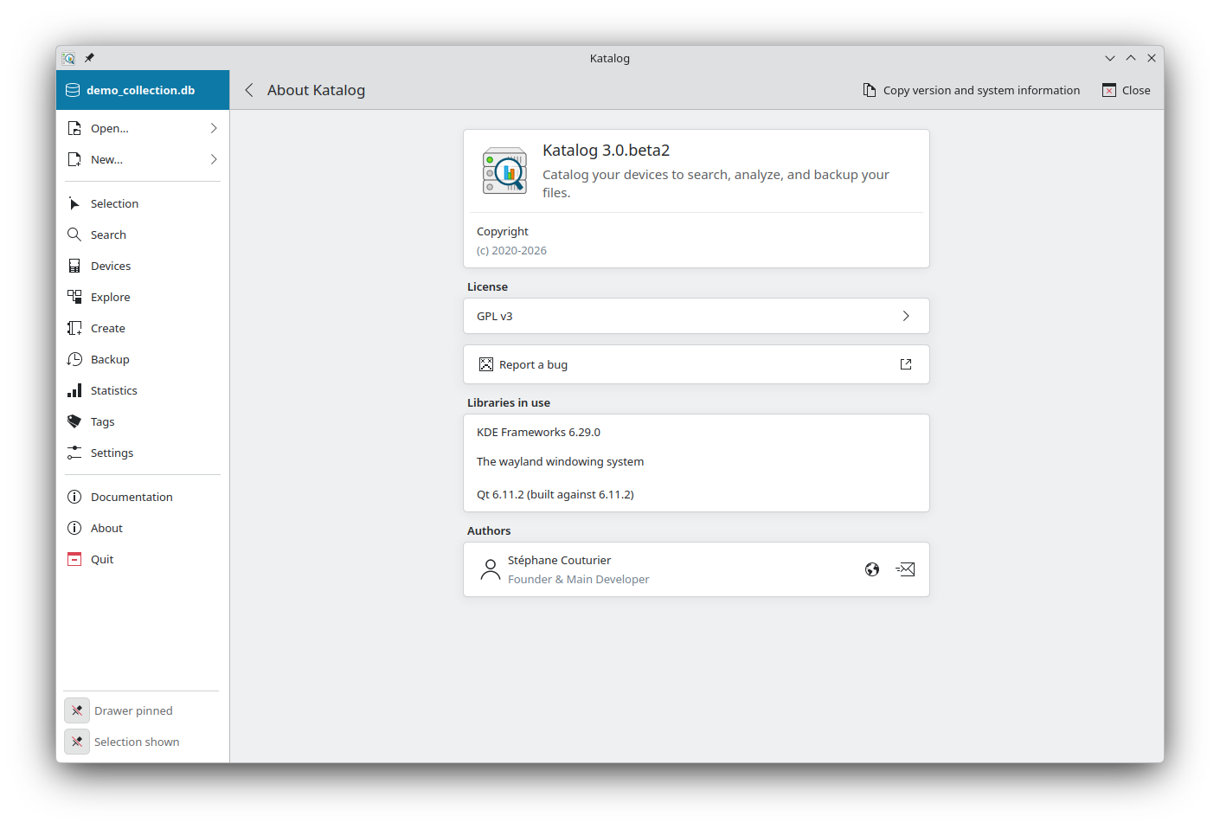The width and height of the screenshot is (1220, 829).
Task: Click the external link icon on Report a bug
Action: click(906, 364)
